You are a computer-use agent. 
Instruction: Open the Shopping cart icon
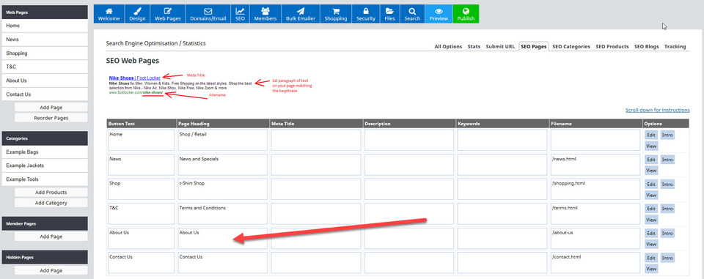(336, 11)
